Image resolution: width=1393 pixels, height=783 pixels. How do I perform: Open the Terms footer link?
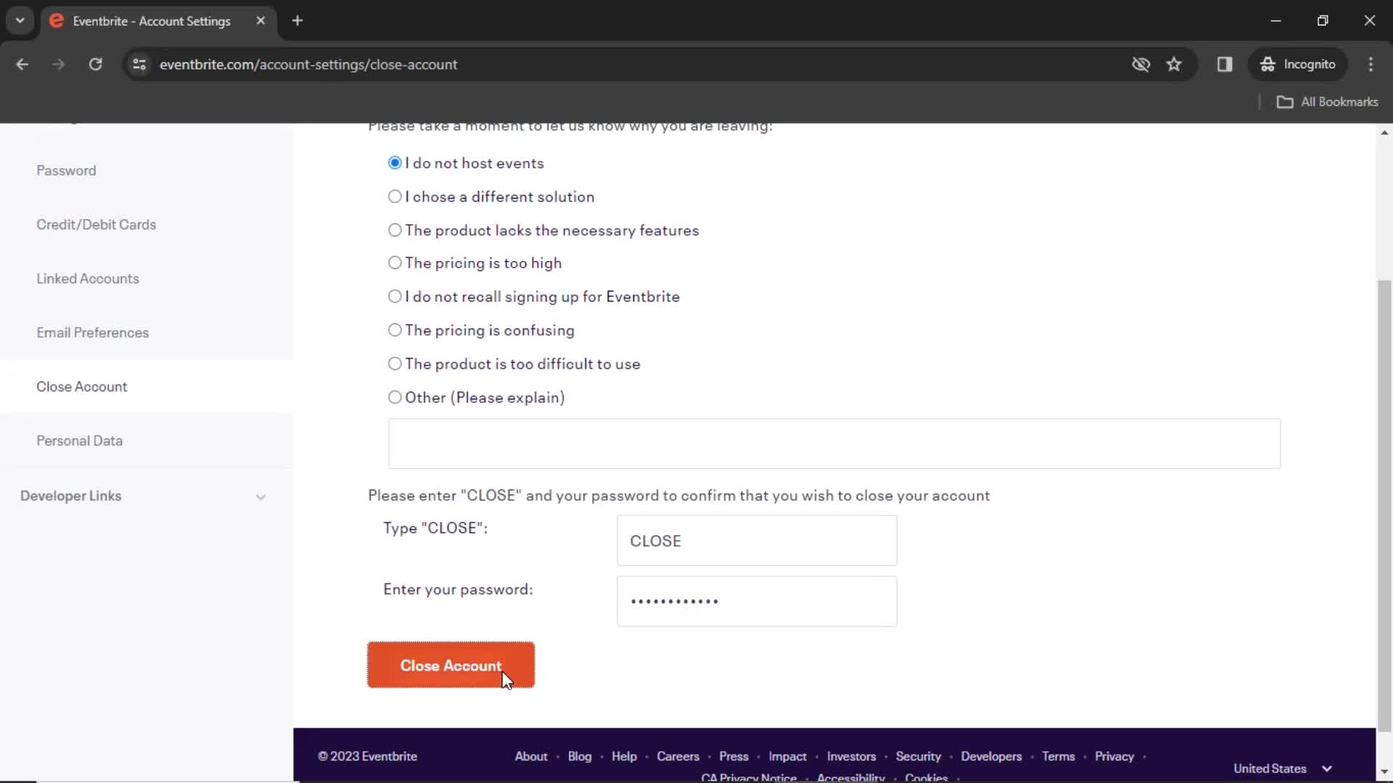1058,756
